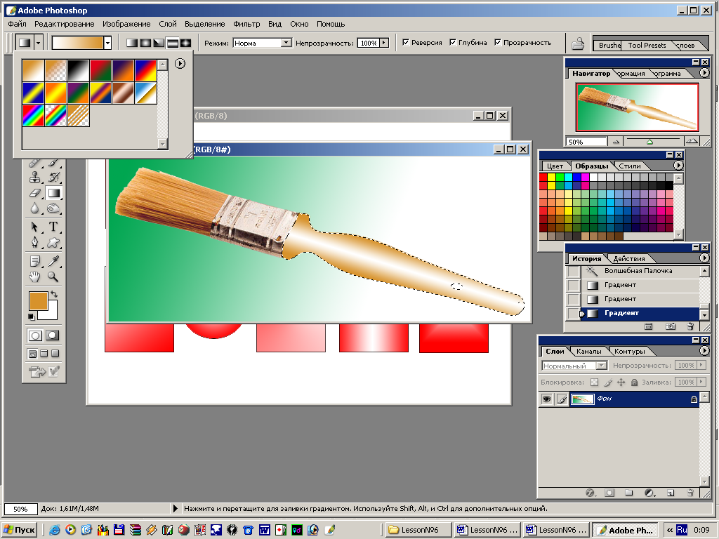Open the Navigator panel flyout menu arrow
Screen dimensions: 719x539
[x=704, y=73]
